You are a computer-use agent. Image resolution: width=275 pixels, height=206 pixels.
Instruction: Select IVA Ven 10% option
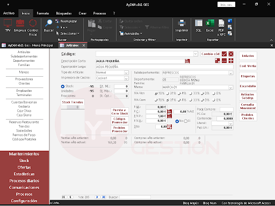click(156, 93)
